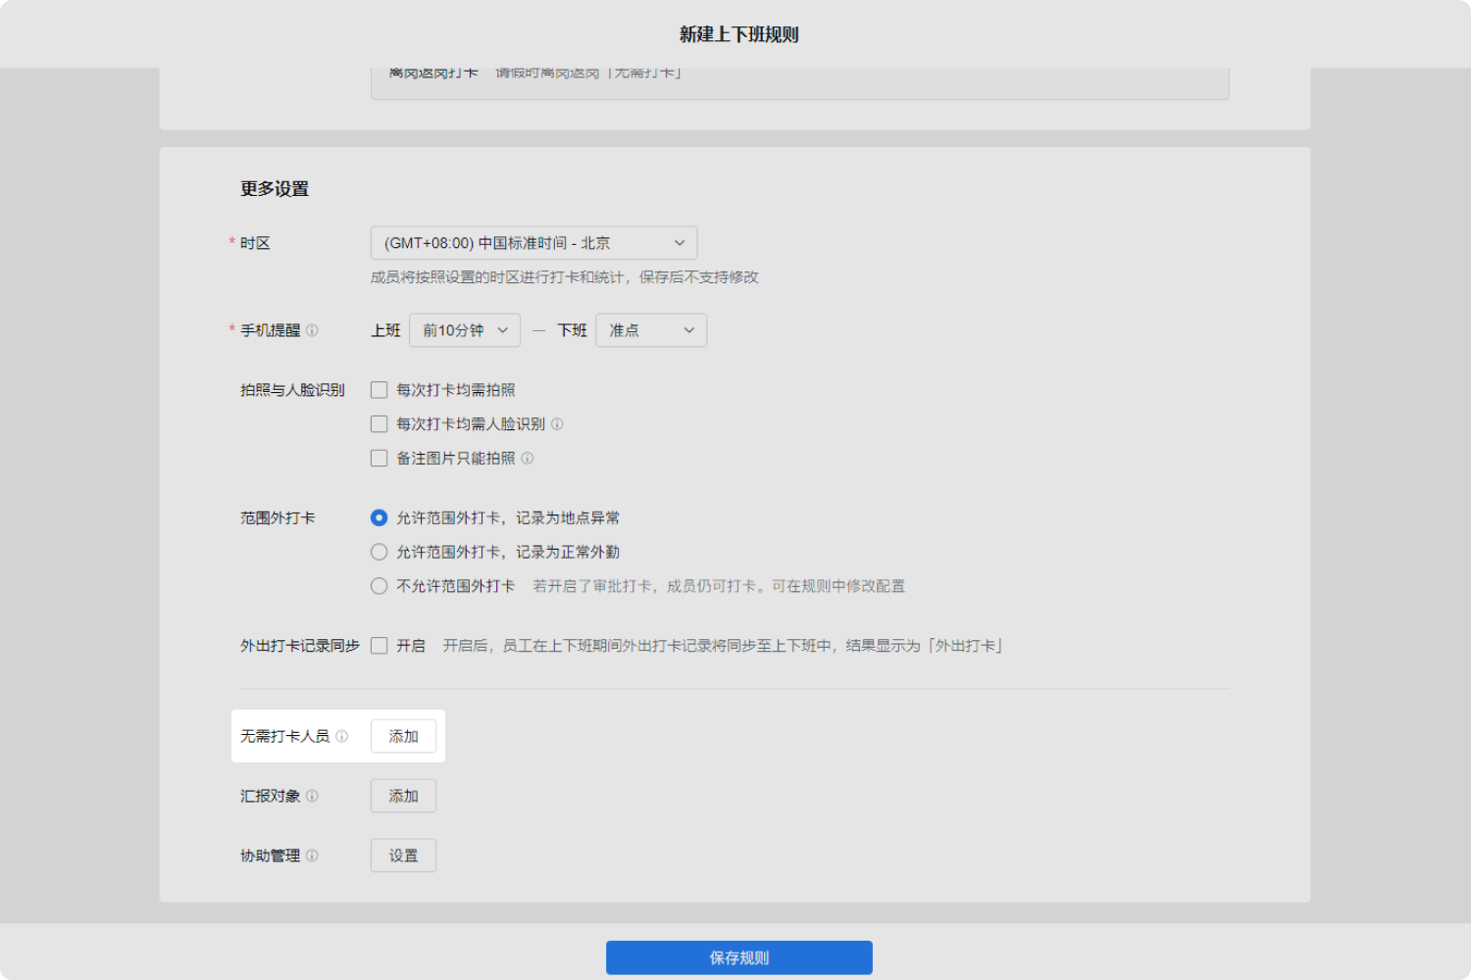The height and width of the screenshot is (980, 1471).
Task: Click 添加 button for 无需打卡人员
Action: 403,736
